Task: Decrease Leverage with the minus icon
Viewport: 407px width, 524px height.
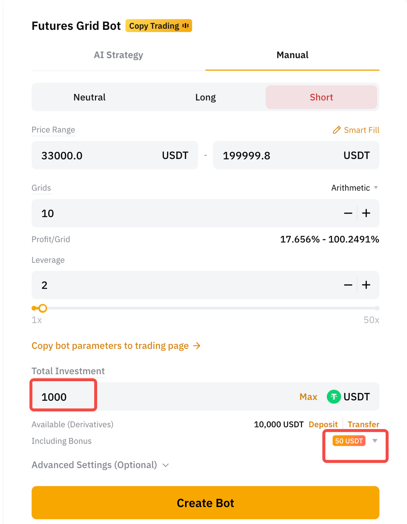Action: pos(348,285)
